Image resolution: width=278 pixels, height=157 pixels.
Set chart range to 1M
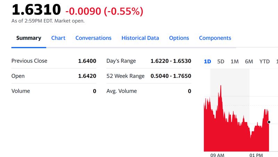(x=235, y=61)
